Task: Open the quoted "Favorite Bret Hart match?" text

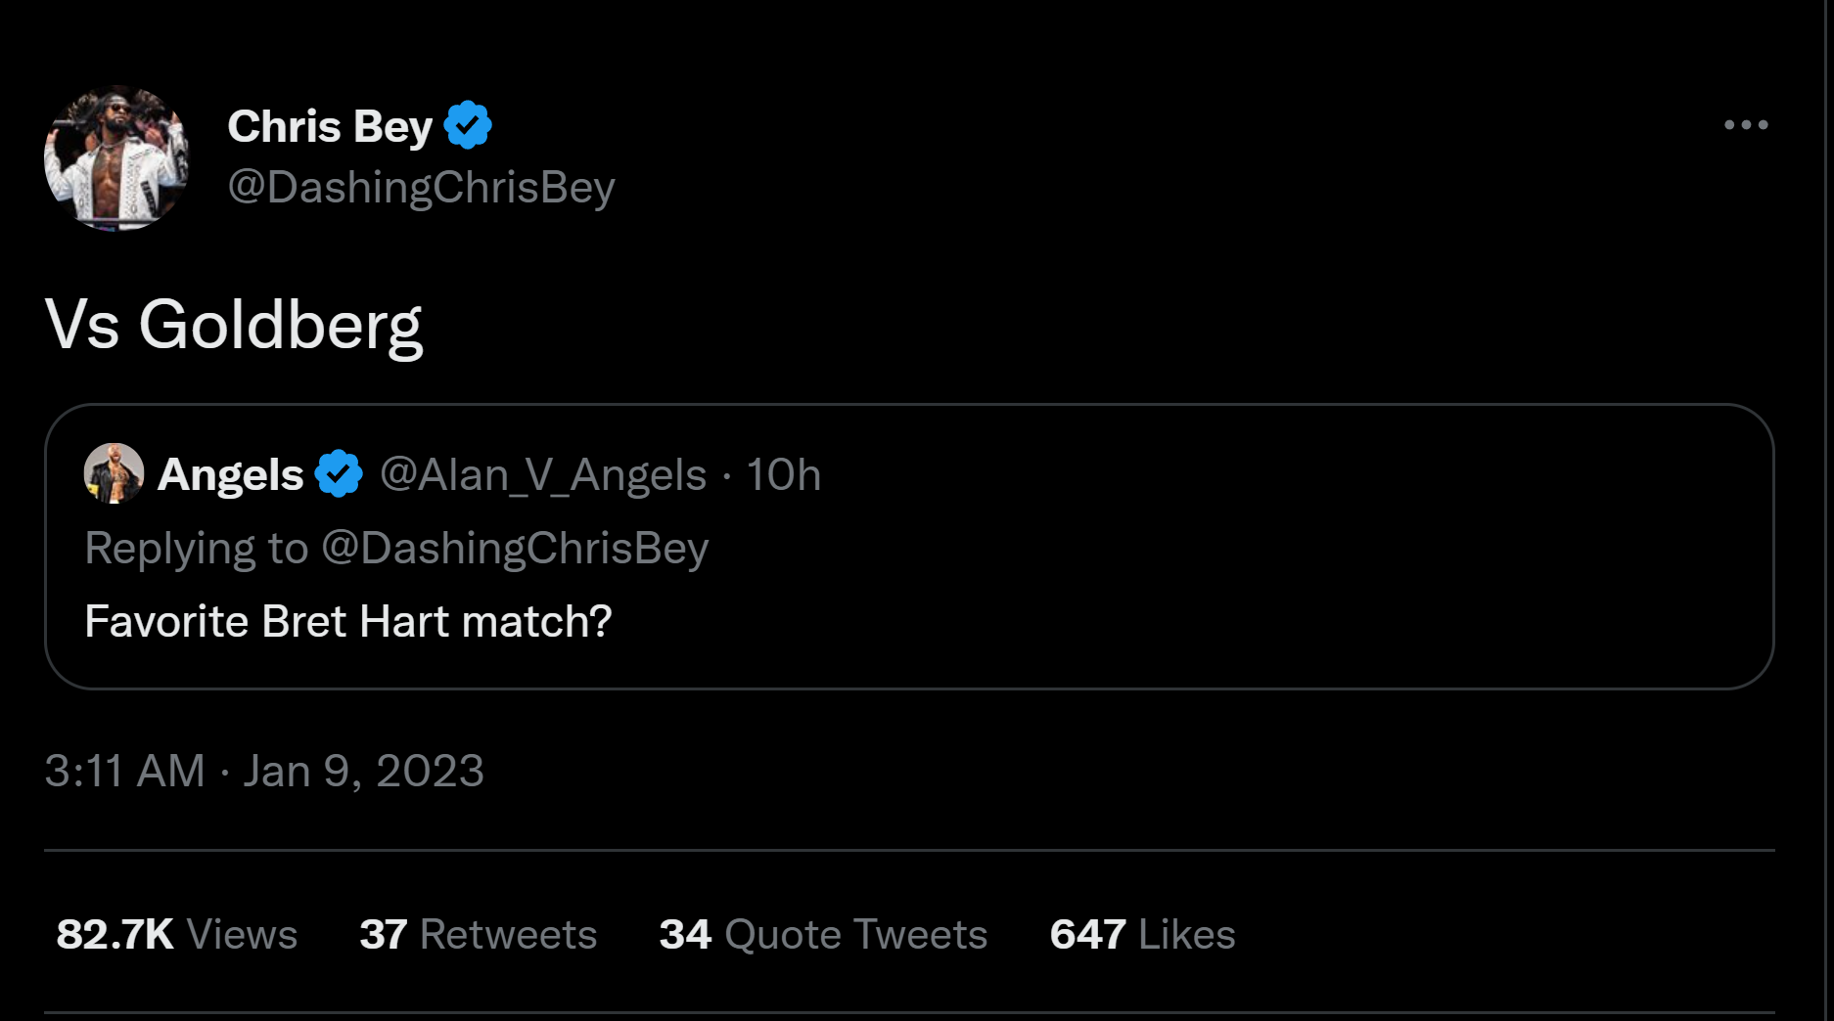Action: [x=348, y=621]
